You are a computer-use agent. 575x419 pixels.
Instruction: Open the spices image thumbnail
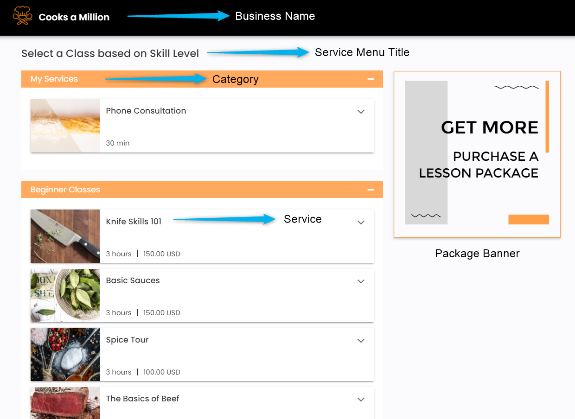(x=65, y=355)
